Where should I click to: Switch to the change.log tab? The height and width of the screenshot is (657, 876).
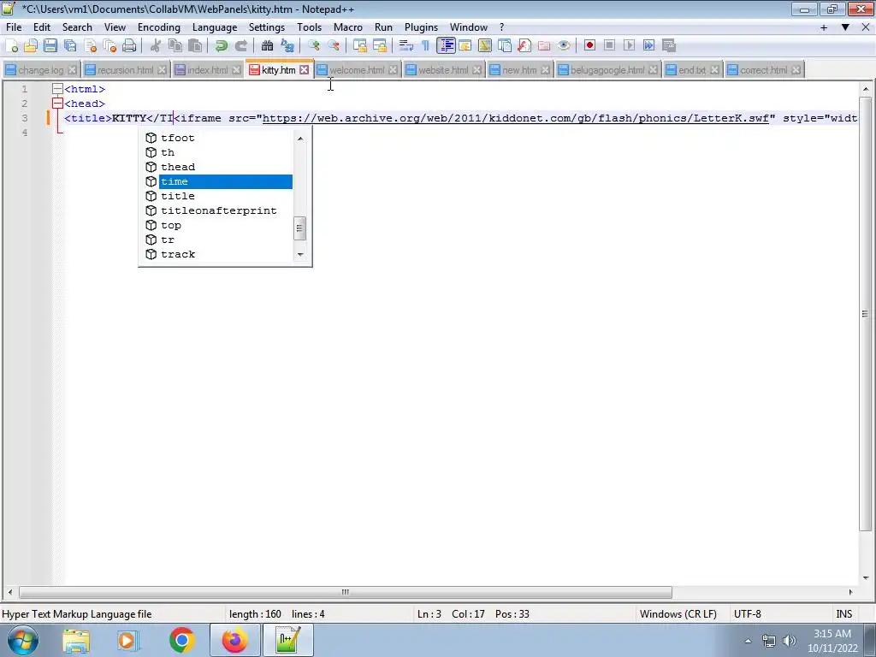pos(40,70)
